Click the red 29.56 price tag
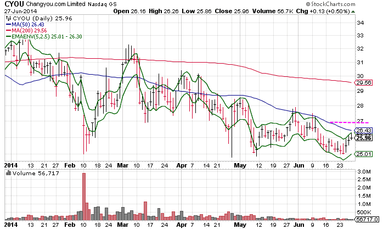 point(364,83)
